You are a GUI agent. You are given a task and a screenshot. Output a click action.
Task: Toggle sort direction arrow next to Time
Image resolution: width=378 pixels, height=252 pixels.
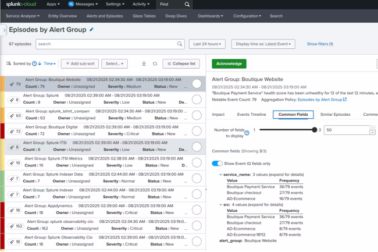(40, 63)
